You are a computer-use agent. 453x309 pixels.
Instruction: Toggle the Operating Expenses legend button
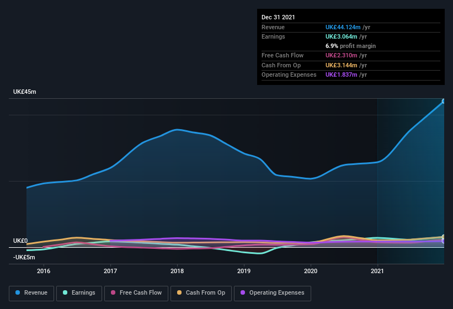[273, 293]
